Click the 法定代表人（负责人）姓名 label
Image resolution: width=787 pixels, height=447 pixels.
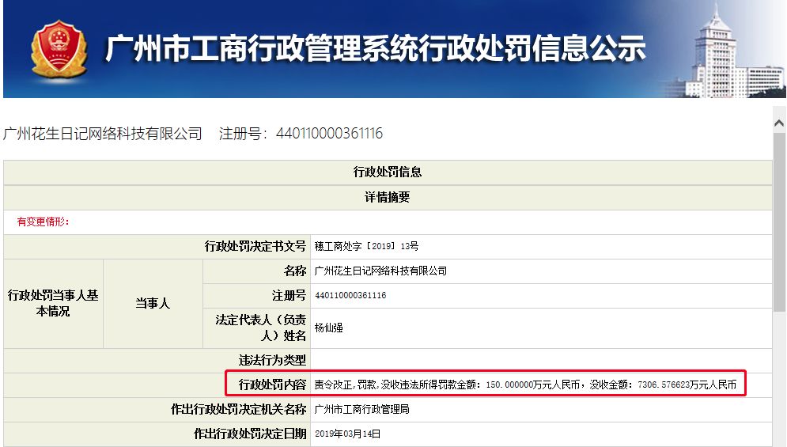260,328
